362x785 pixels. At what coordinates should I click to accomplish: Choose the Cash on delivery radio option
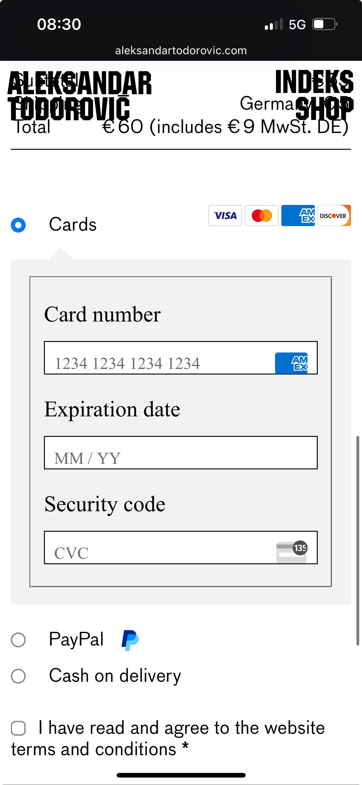coord(18,676)
